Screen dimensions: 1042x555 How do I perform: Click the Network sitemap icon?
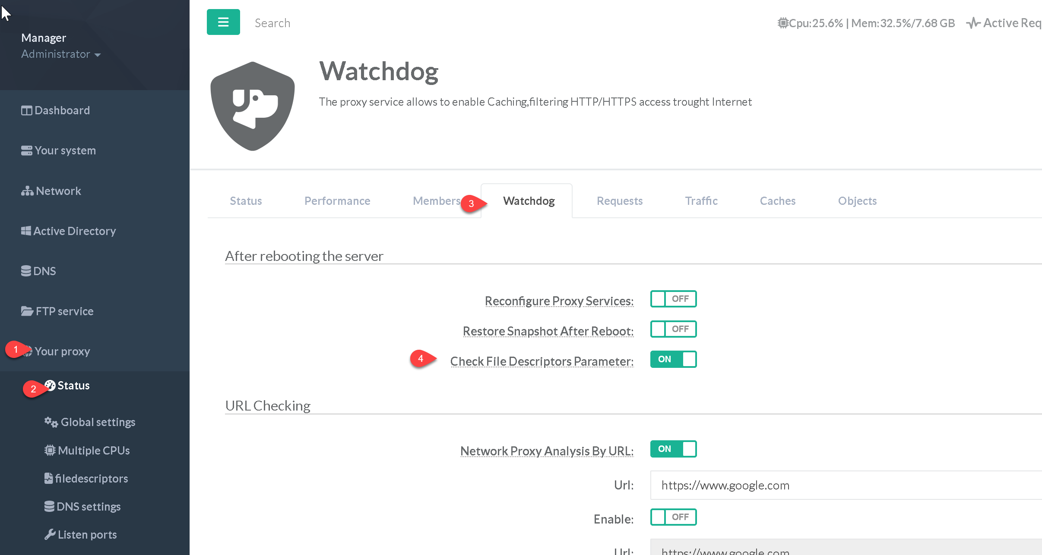[27, 191]
